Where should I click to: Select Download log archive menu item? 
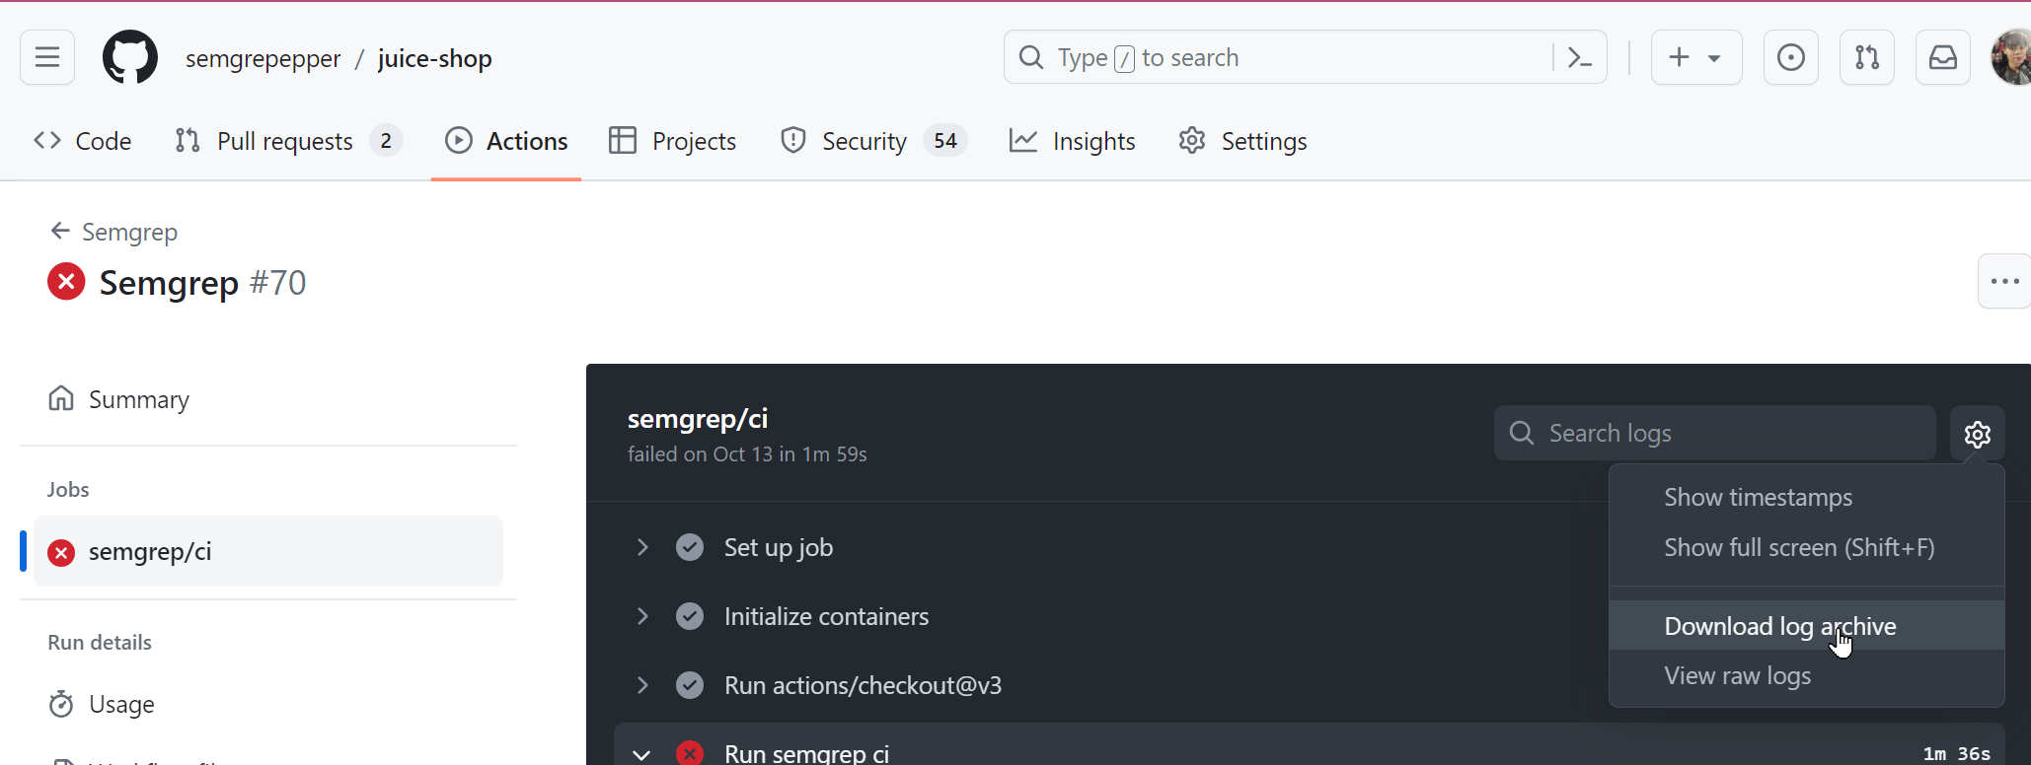(1779, 626)
